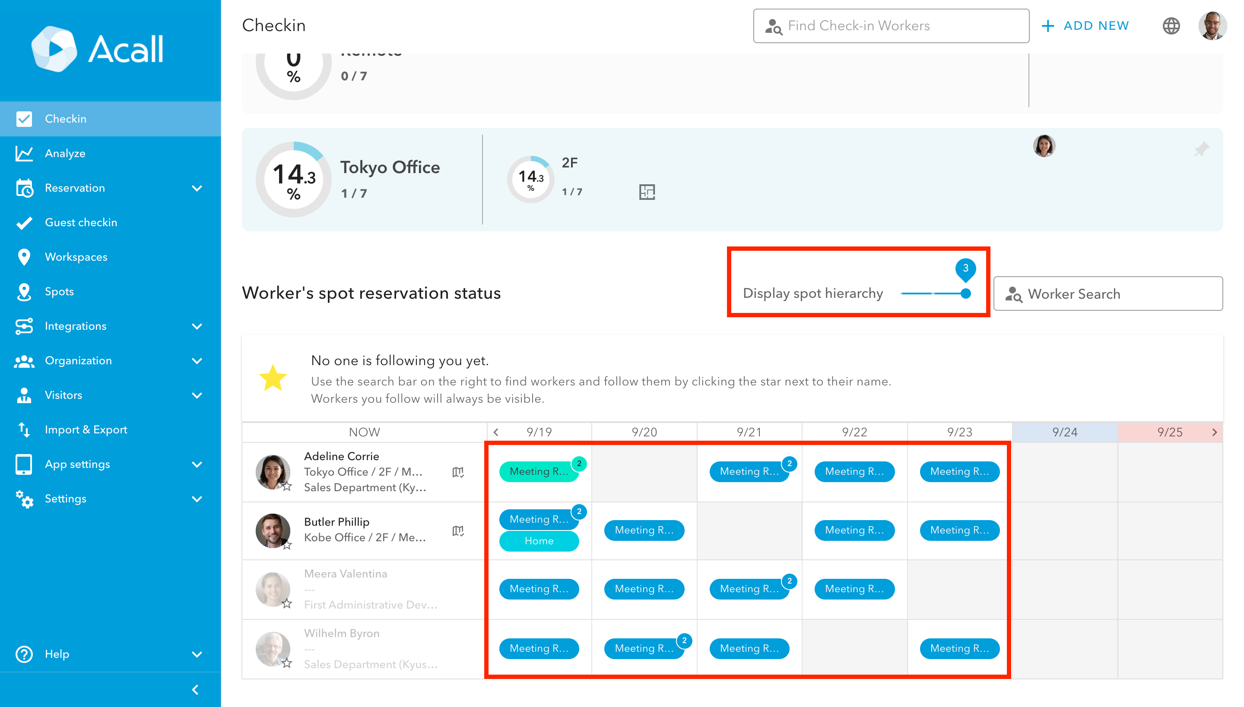Click the ADD NEW button
1244x707 pixels.
pos(1085,26)
